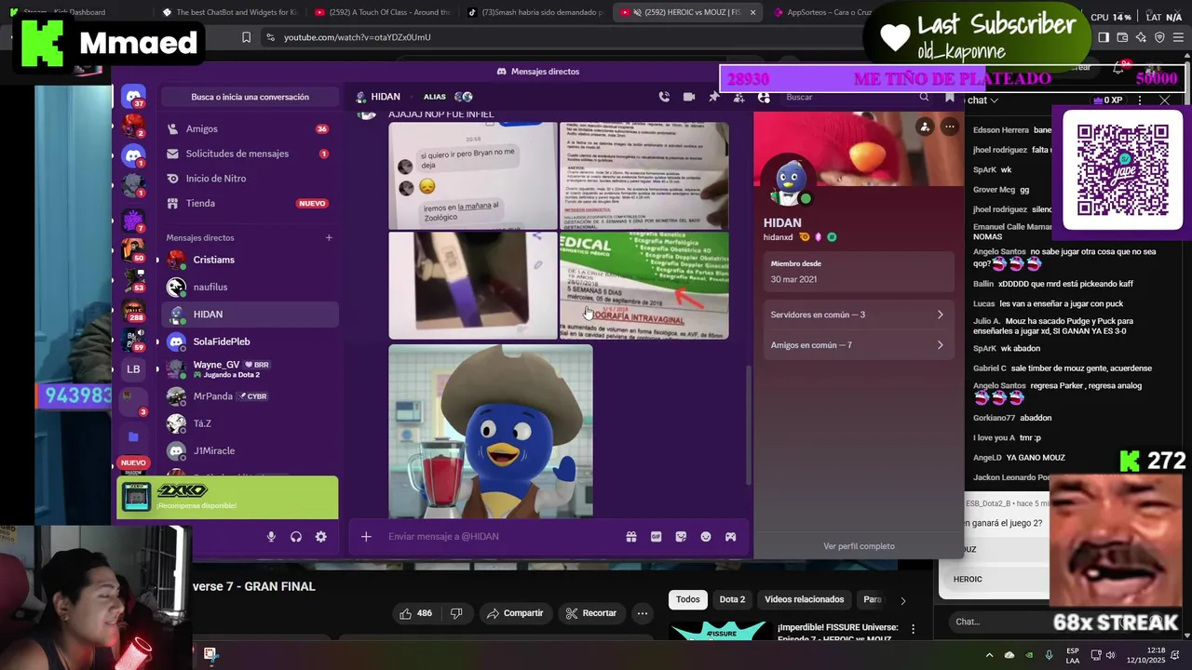Screen dimensions: 1192x670
Task: Show hidden system tray icons chevron
Action: point(989,654)
